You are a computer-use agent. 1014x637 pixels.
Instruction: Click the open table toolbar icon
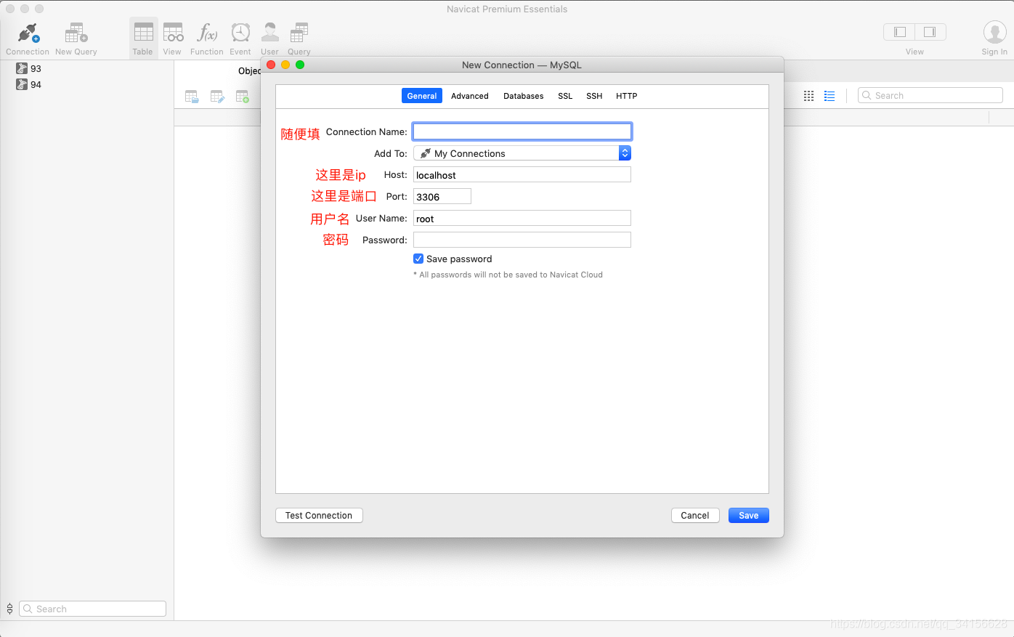[192, 97]
